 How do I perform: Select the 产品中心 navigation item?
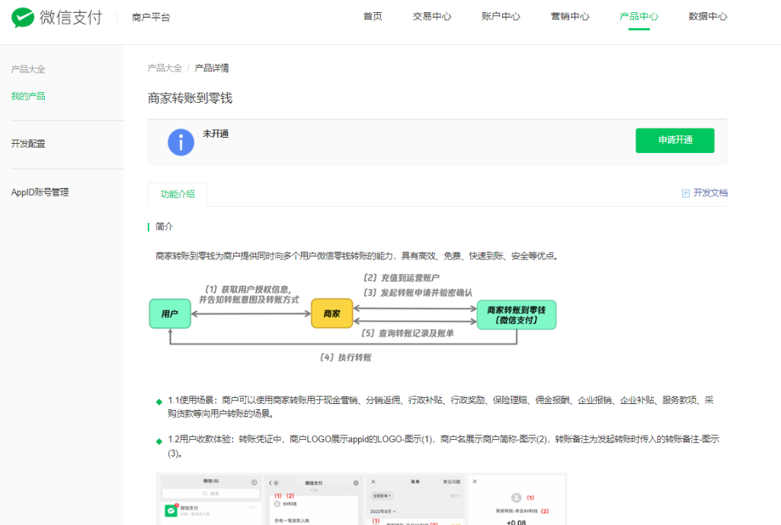tap(639, 17)
